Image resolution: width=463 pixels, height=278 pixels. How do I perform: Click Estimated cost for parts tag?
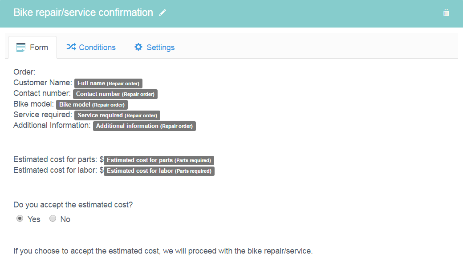click(x=159, y=160)
